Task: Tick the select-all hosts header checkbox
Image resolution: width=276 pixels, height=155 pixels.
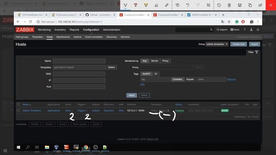Action: 19,104
